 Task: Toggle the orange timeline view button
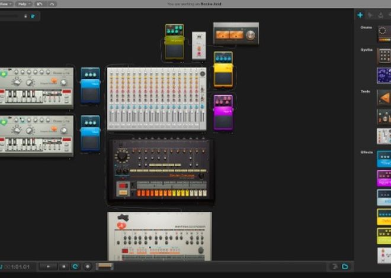pyautogui.click(x=105, y=267)
